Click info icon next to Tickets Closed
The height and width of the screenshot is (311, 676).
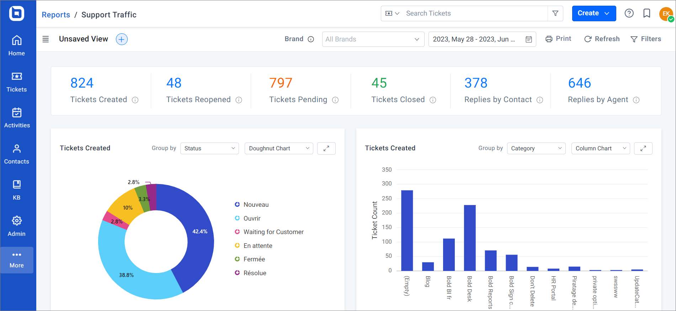click(x=433, y=100)
